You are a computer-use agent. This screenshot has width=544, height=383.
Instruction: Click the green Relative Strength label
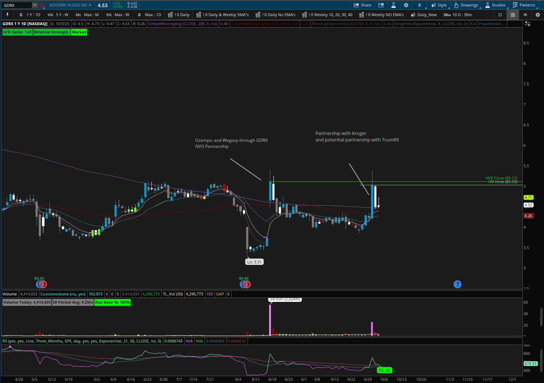51,32
